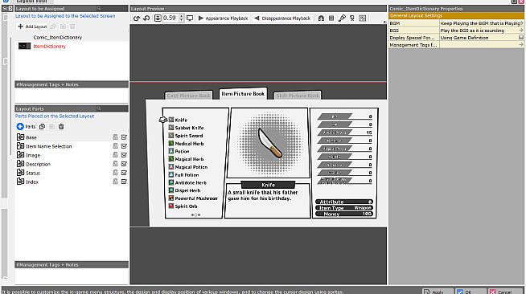
Task: Click the redo arrow in Layout Preview toolbar
Action: (146, 18)
